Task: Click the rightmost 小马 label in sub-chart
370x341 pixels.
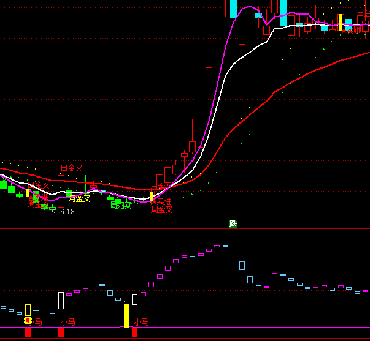Action: pyautogui.click(x=142, y=321)
